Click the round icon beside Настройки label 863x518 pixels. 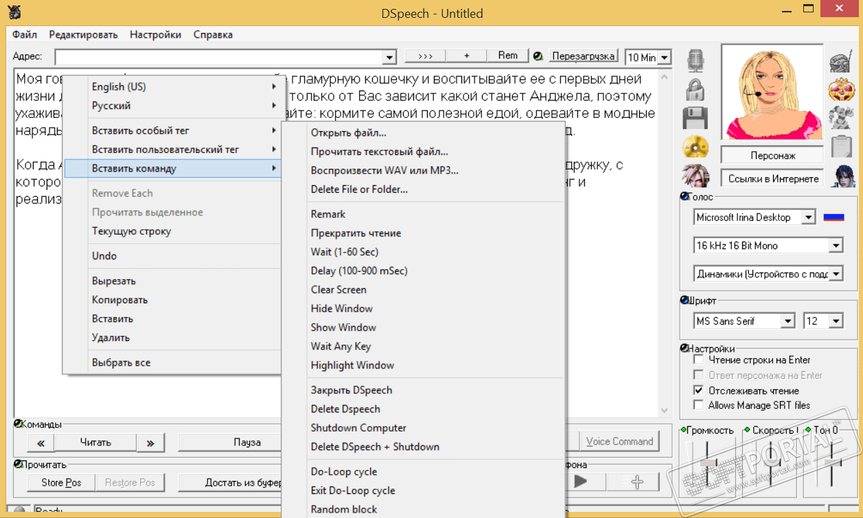pyautogui.click(x=684, y=348)
